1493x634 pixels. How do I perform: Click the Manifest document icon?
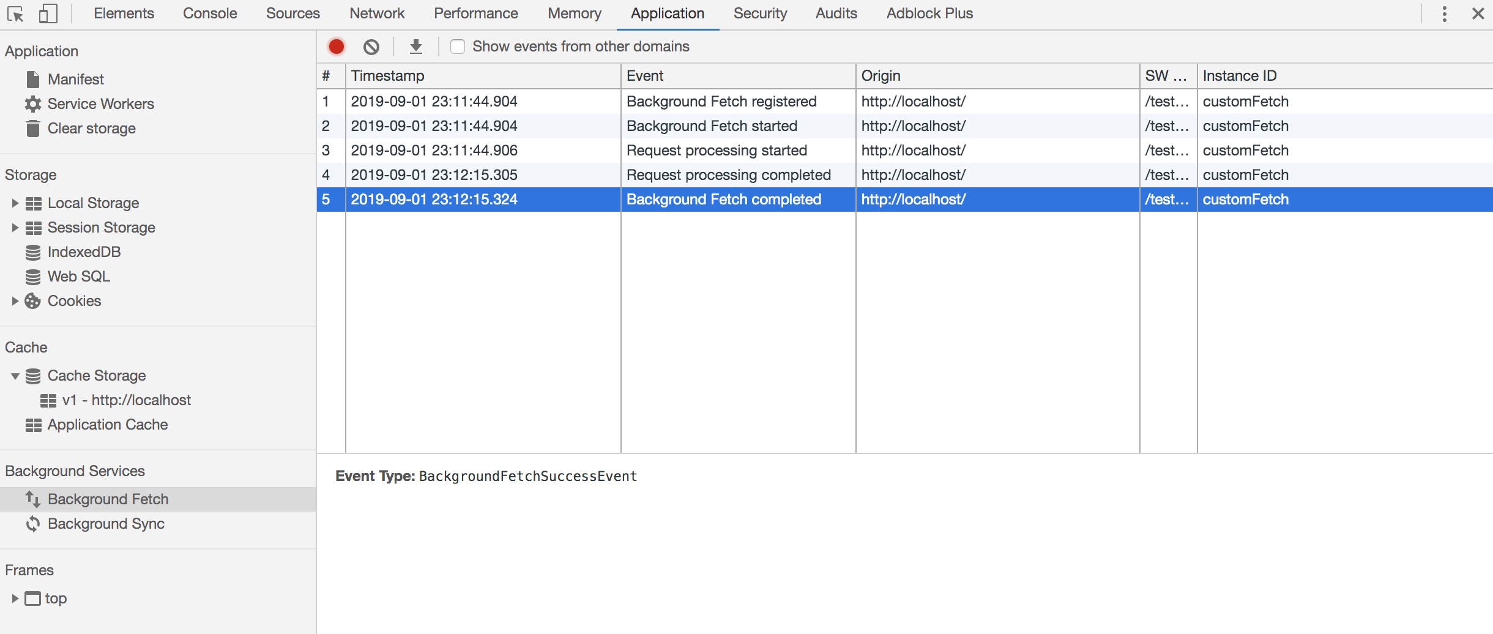click(x=33, y=79)
